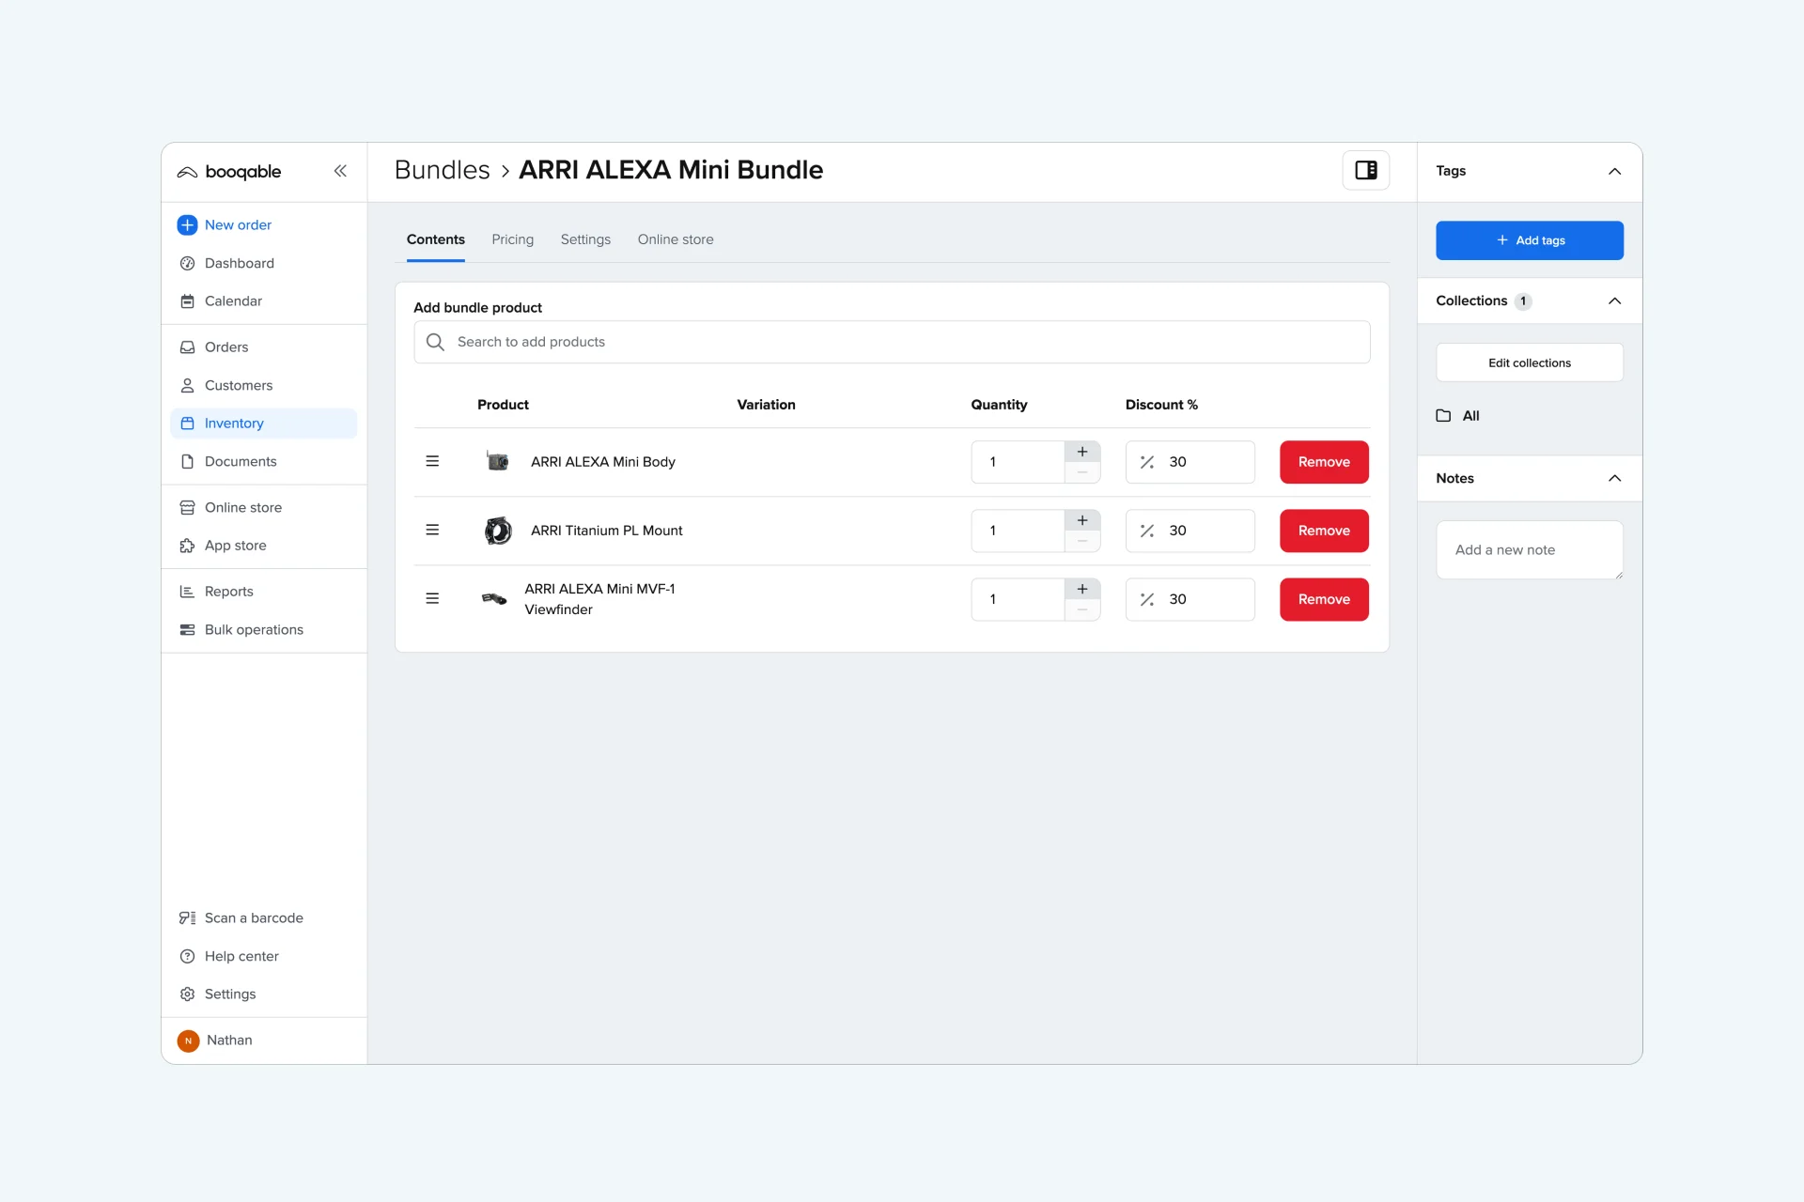
Task: Remove ARRI Titanium PL Mount from bundle
Action: pos(1324,531)
